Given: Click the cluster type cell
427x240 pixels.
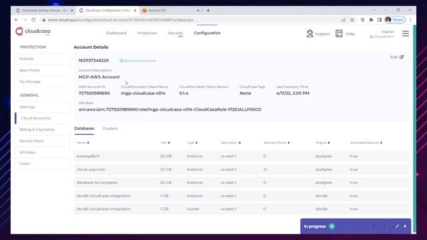Looking at the screenshot, I should (193, 209).
